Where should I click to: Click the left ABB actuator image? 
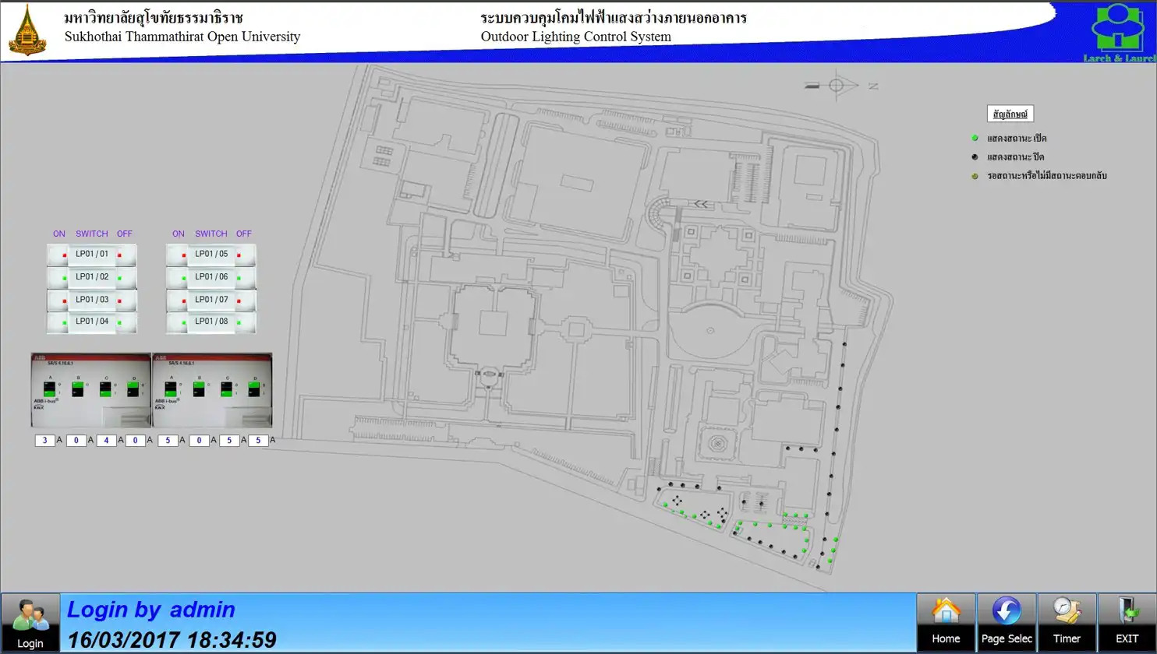point(91,390)
